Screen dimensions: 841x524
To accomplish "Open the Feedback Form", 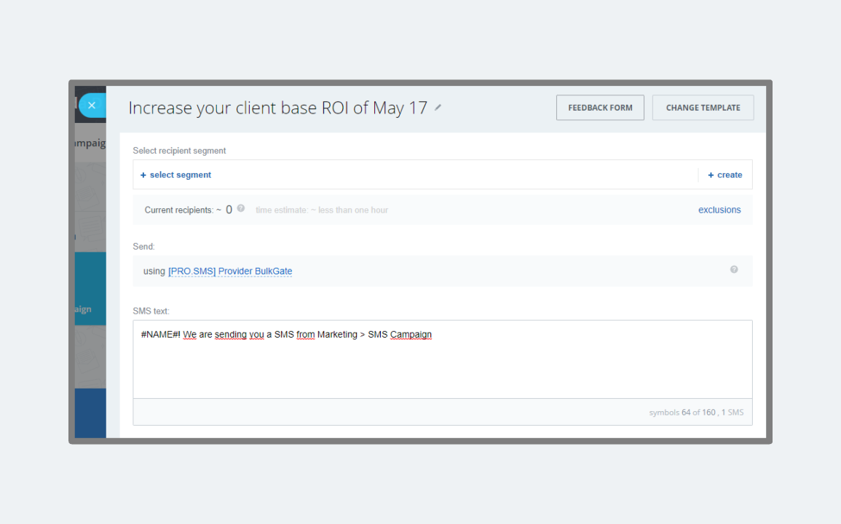I will click(x=600, y=108).
